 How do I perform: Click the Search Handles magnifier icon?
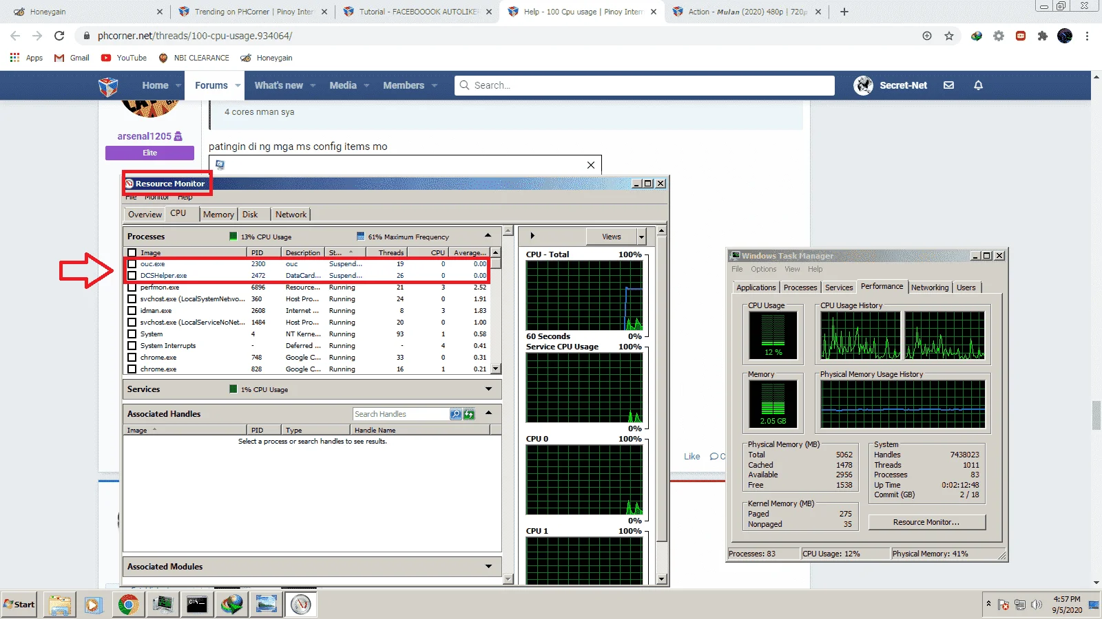[456, 414]
